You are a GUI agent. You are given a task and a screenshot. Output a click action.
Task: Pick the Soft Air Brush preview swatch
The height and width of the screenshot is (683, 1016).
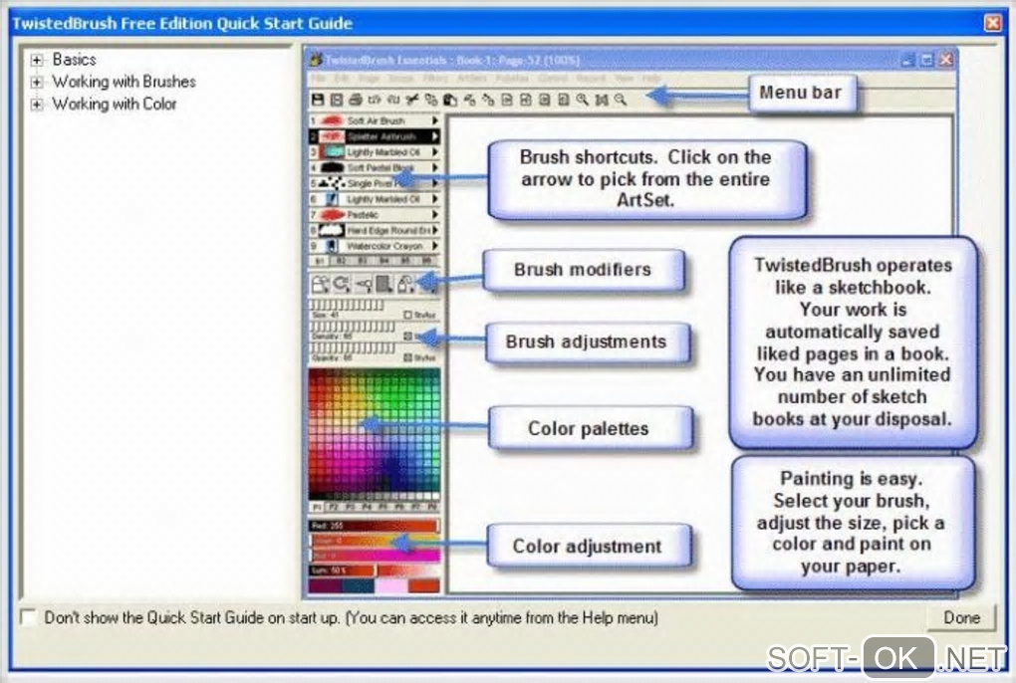point(332,121)
